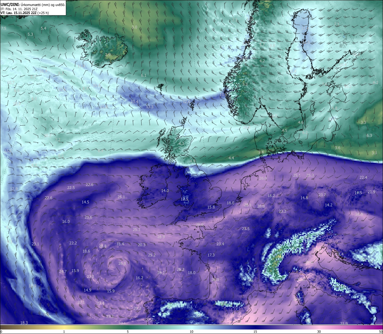The image size is (383, 334).
Task: Click the value 16.2 on the map
Action: point(139,278)
